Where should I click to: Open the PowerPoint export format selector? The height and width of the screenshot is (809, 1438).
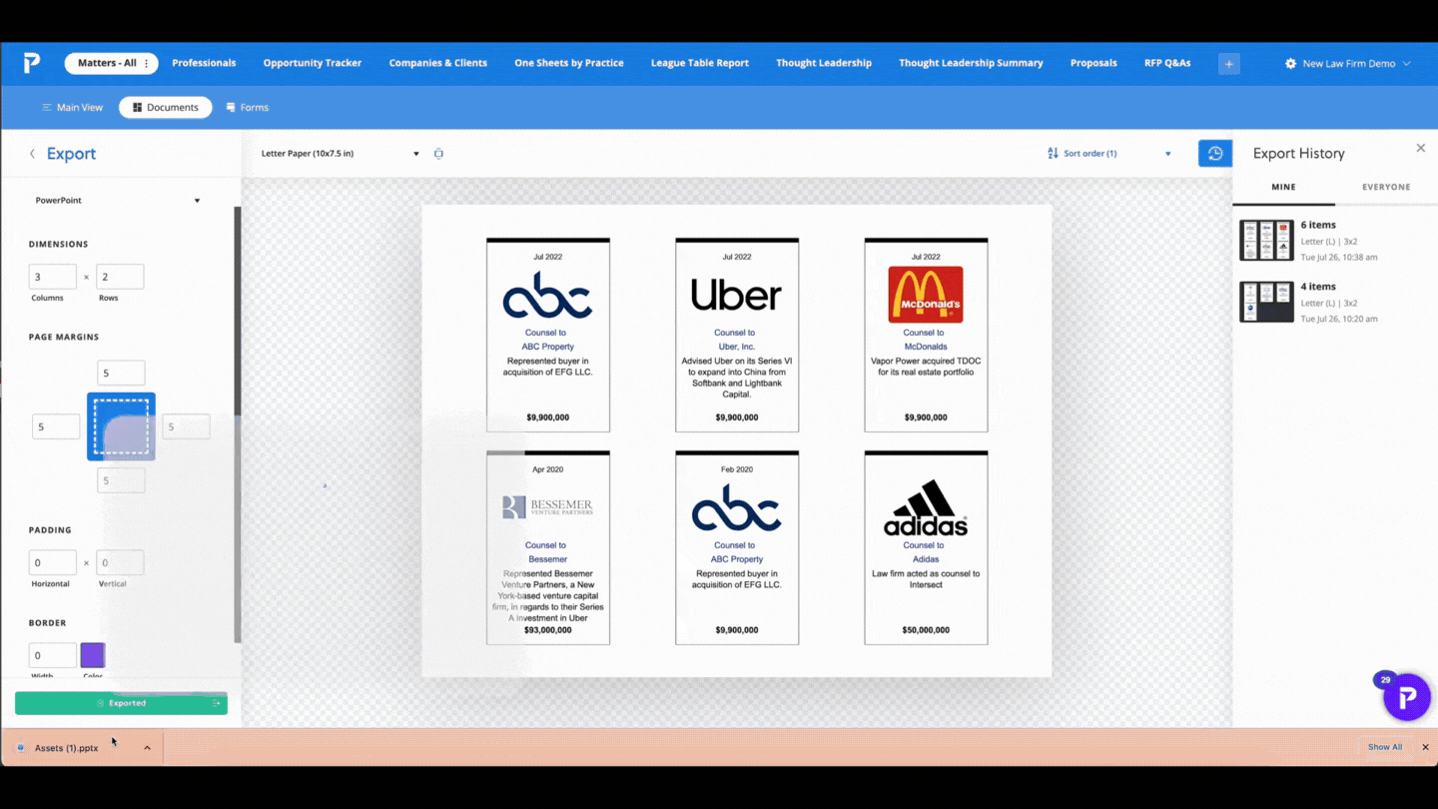117,200
